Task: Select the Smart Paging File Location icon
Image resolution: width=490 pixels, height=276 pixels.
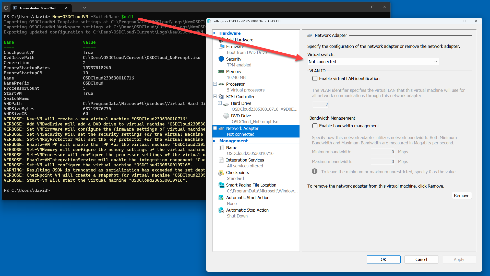Action: [x=221, y=185]
